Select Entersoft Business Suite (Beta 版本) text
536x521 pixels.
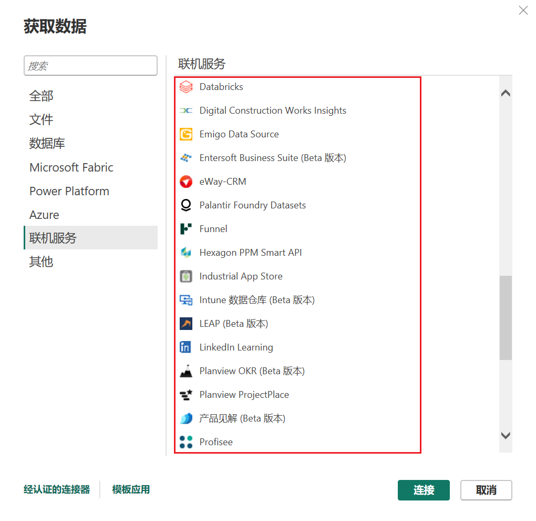pyautogui.click(x=273, y=158)
